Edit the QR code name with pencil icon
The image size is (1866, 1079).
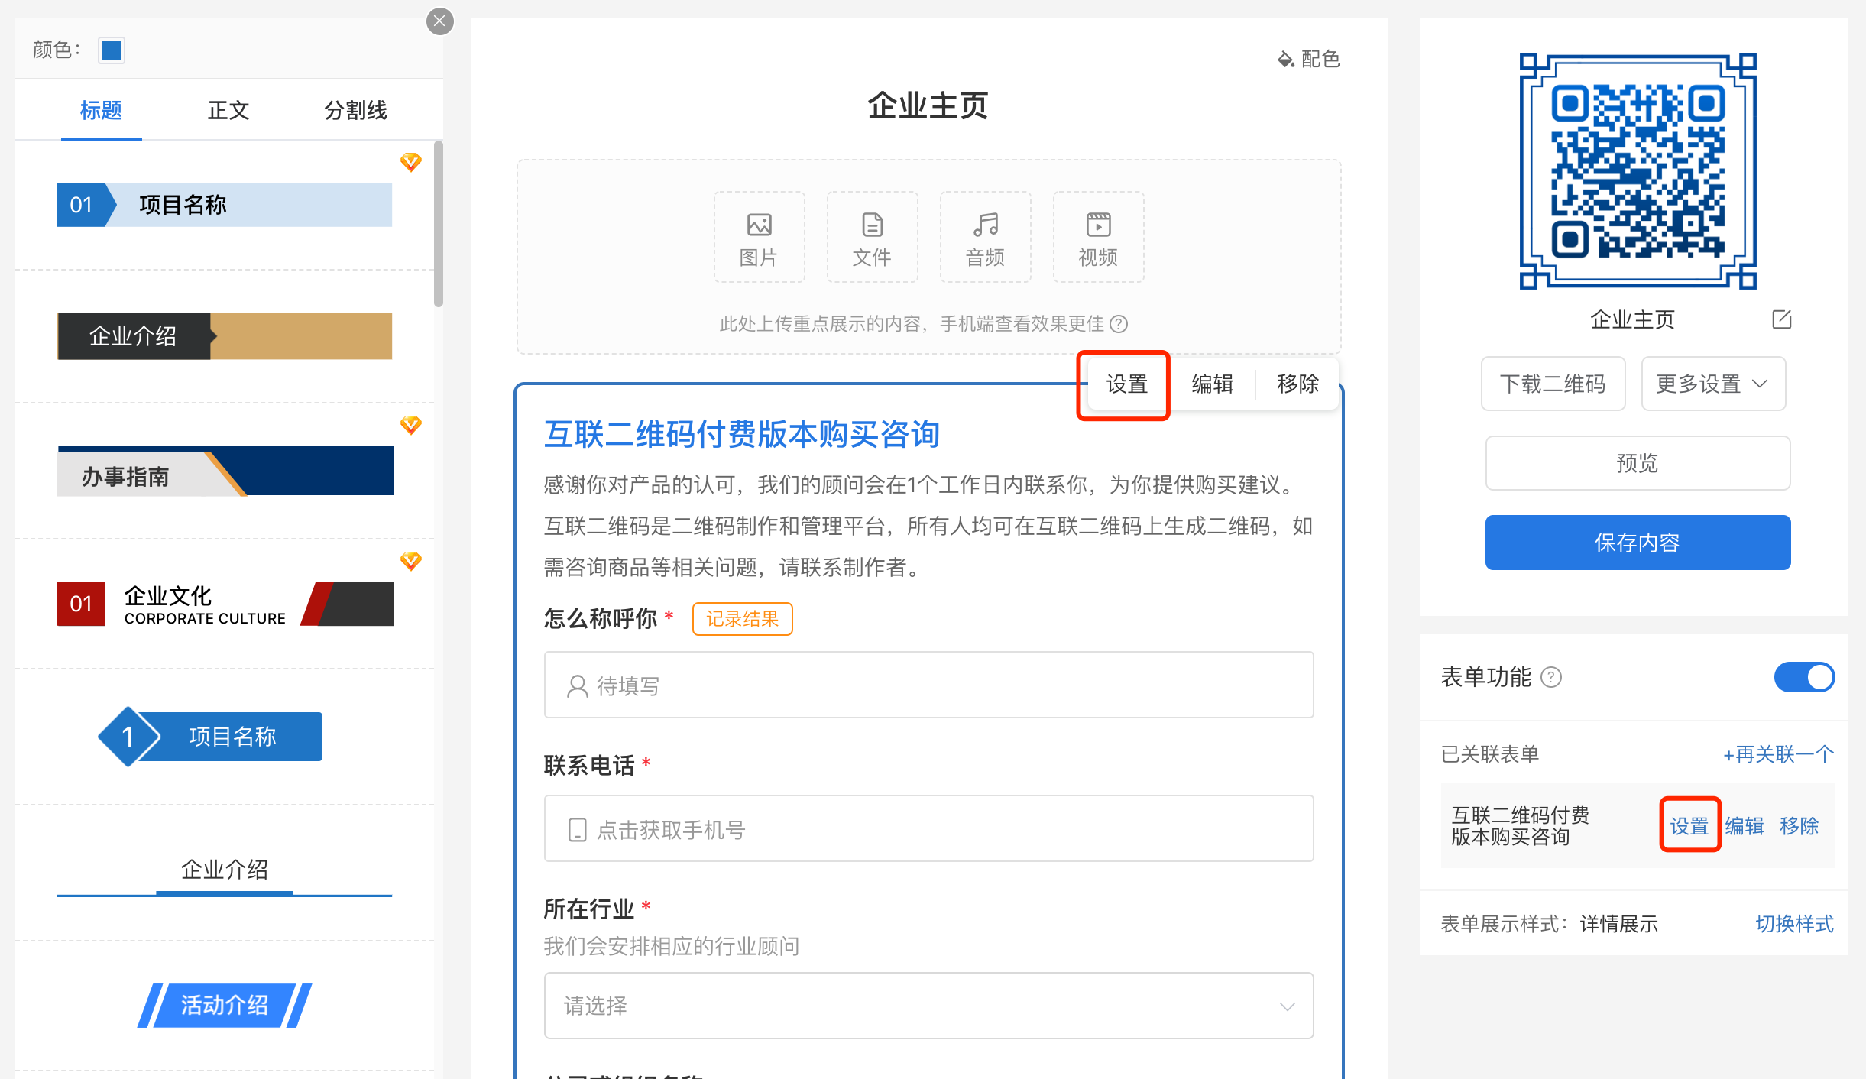1781,319
